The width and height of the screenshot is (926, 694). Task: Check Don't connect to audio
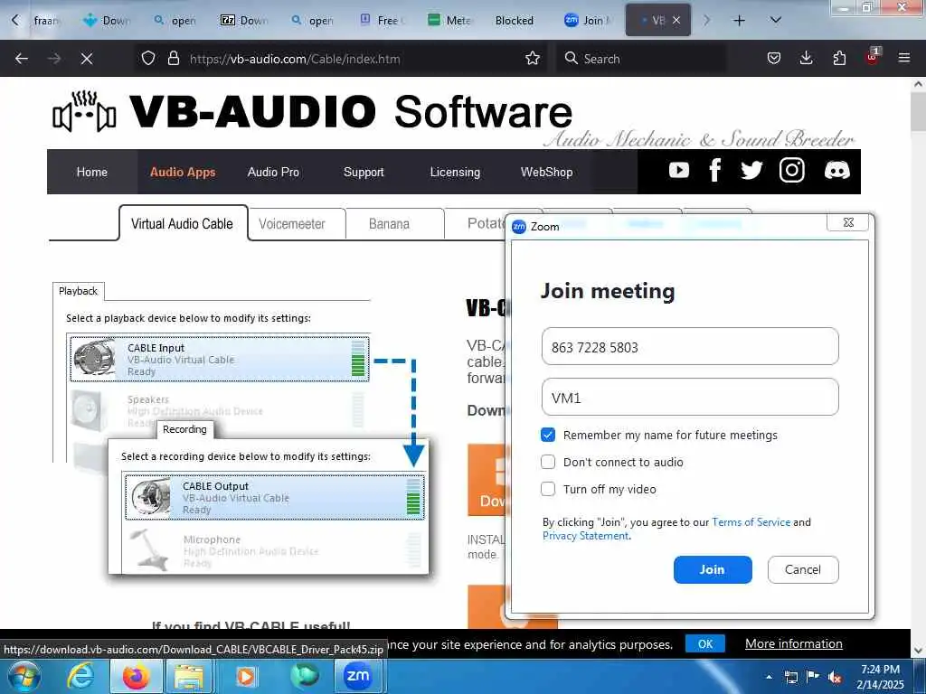point(548,462)
